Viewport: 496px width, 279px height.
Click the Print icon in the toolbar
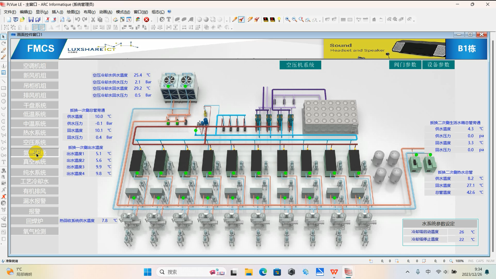click(x=69, y=20)
